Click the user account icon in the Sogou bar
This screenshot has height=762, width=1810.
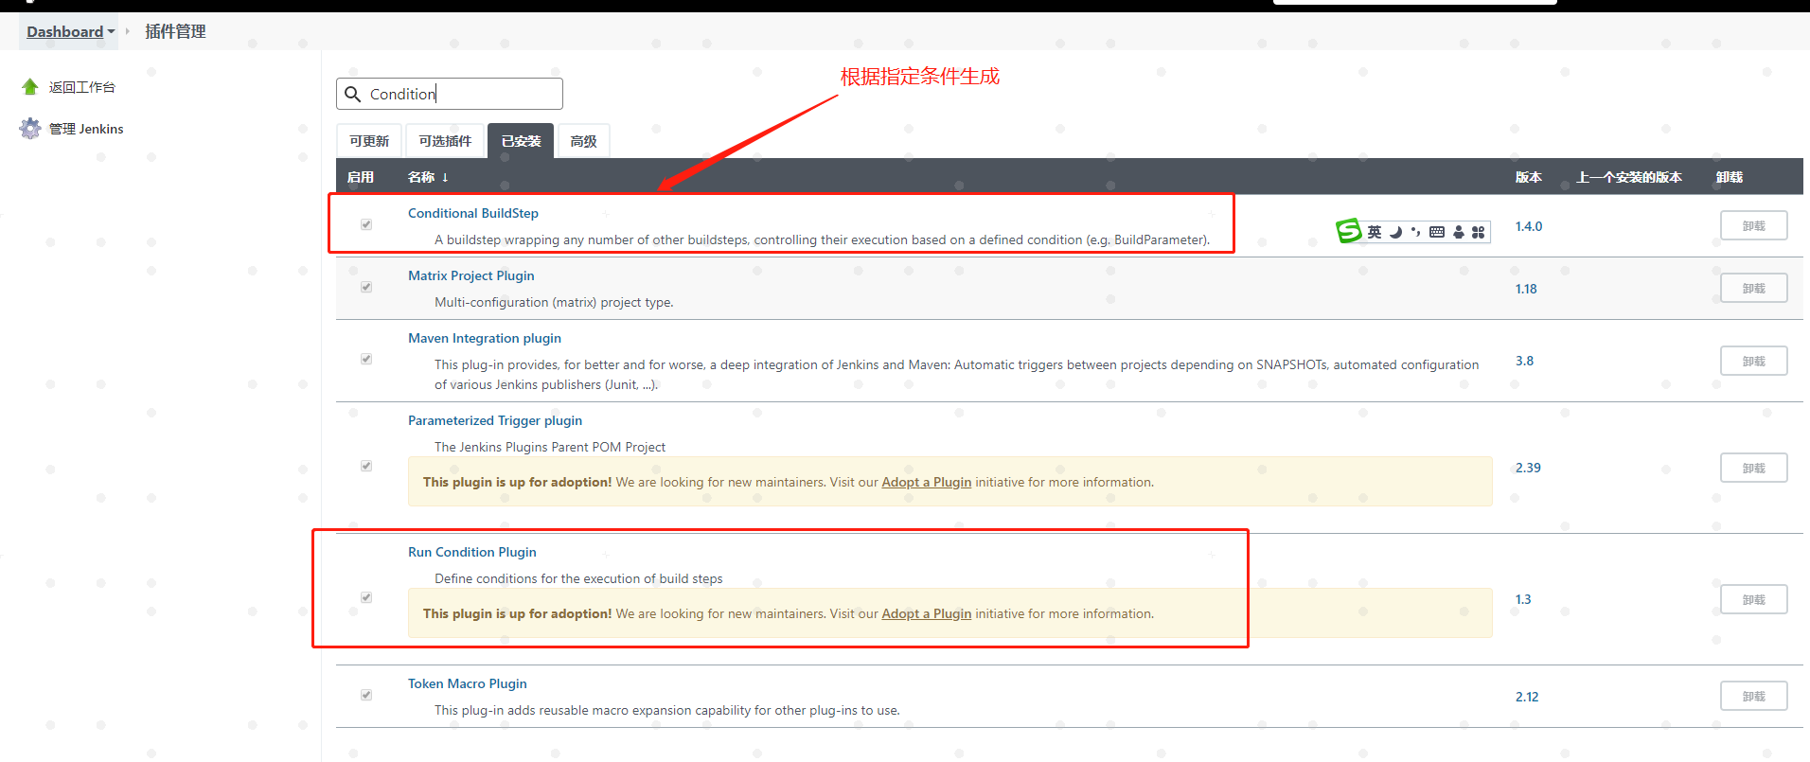click(x=1459, y=232)
